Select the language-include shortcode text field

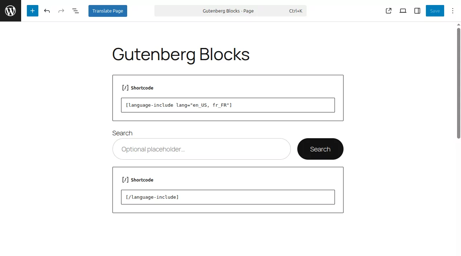(x=228, y=105)
